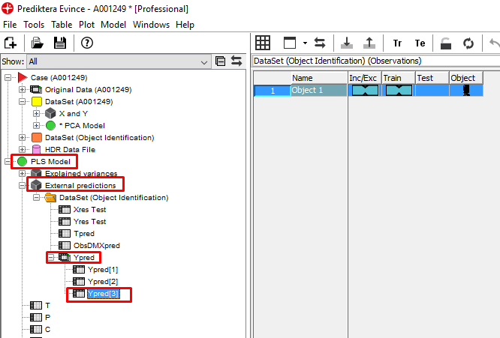Click the new case icon in toolbar
500x338 pixels.
[x=11, y=43]
